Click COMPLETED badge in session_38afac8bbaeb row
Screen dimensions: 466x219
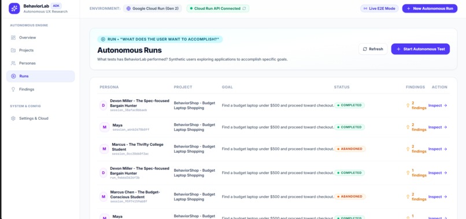click(349, 105)
